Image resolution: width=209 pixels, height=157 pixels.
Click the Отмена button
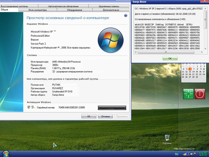pos(105,116)
